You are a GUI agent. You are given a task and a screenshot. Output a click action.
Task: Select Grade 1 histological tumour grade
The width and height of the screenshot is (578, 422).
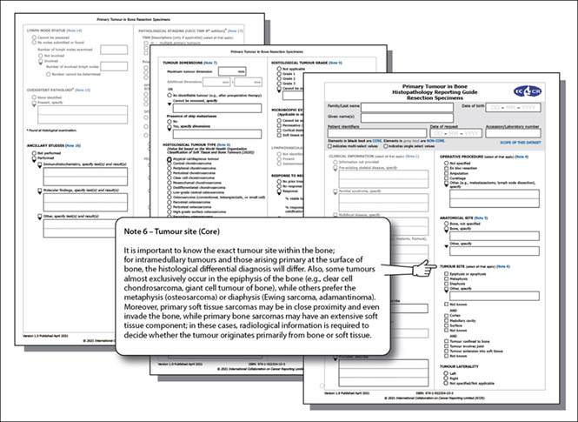tap(279, 74)
